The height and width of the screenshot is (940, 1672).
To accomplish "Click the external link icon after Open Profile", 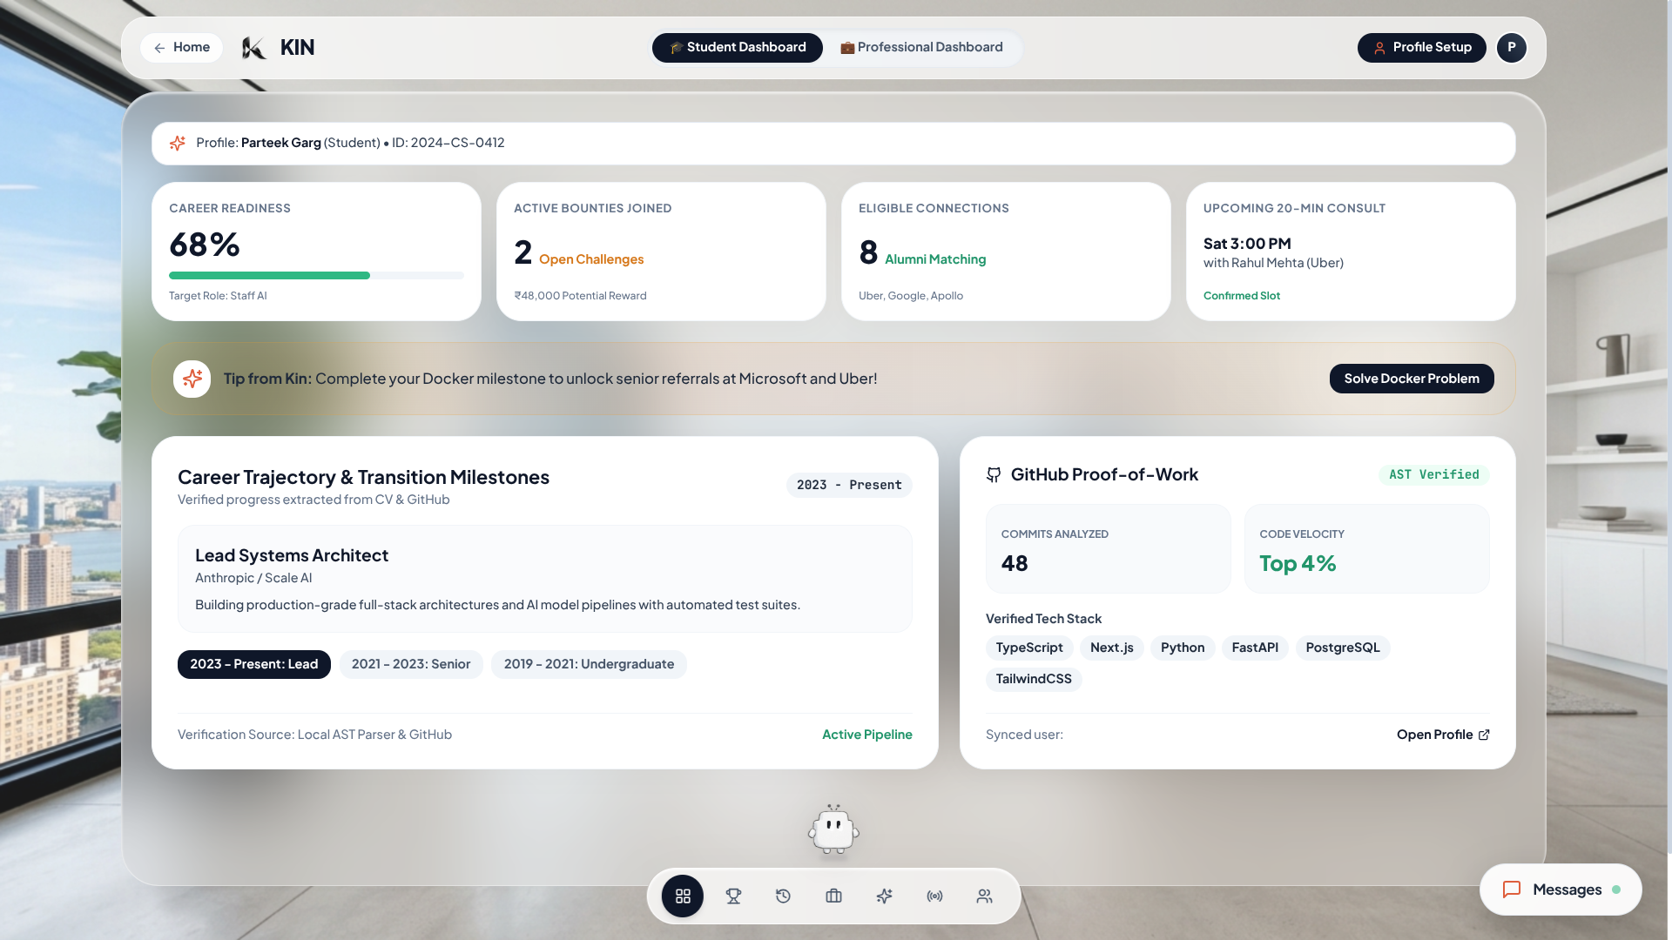I will [x=1484, y=735].
